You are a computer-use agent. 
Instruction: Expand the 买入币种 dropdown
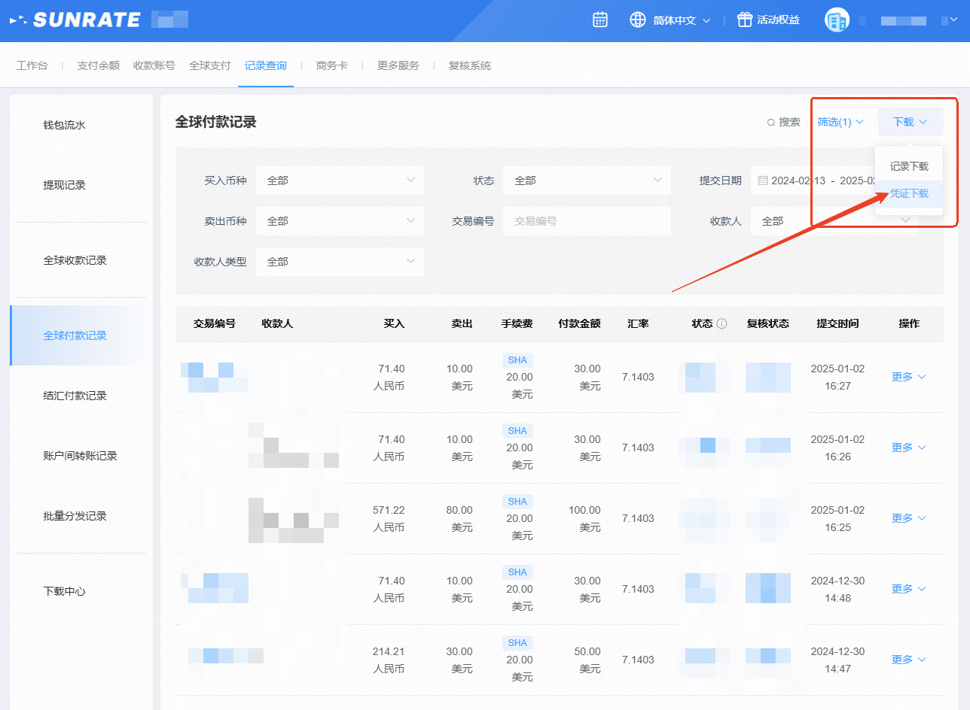click(x=340, y=181)
